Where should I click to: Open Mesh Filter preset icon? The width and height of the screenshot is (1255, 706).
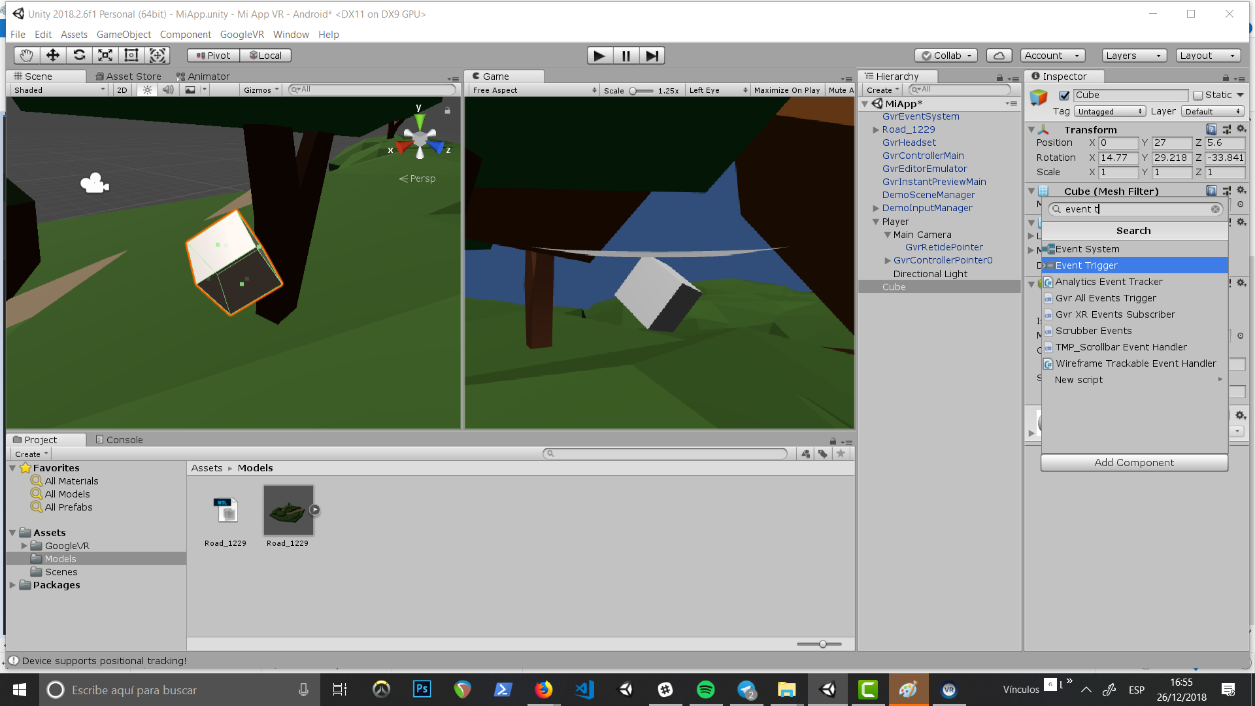pyautogui.click(x=1226, y=191)
